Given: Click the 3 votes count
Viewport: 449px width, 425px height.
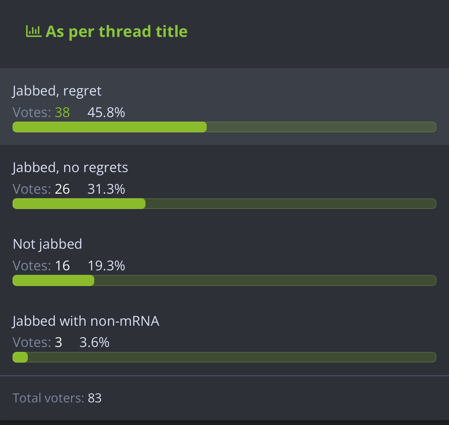Looking at the screenshot, I should pos(58,342).
